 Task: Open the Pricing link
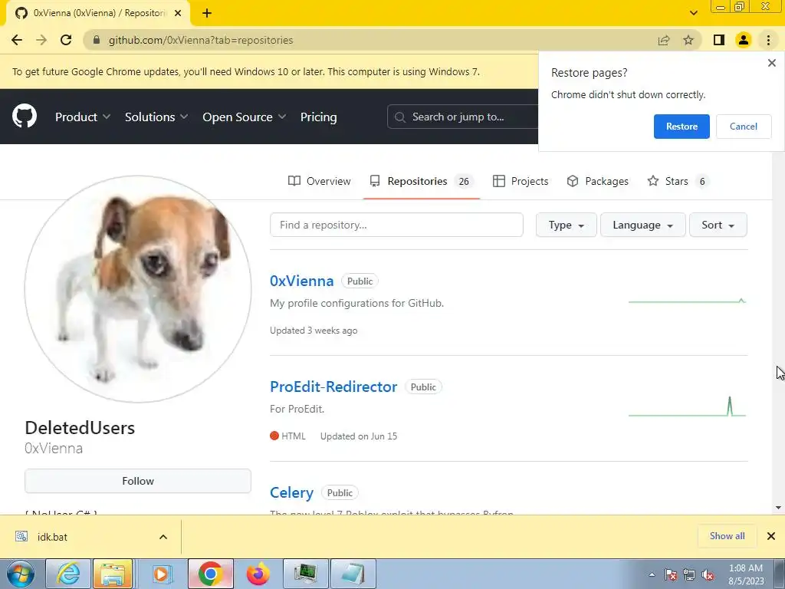click(x=318, y=117)
